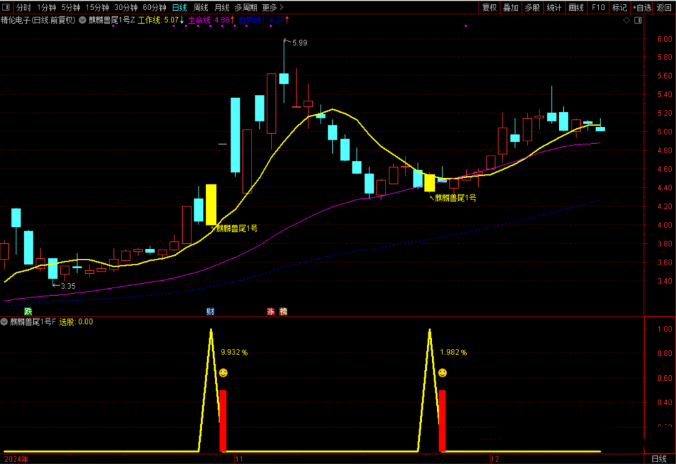Click the red 涨 event marker

pos(272,311)
